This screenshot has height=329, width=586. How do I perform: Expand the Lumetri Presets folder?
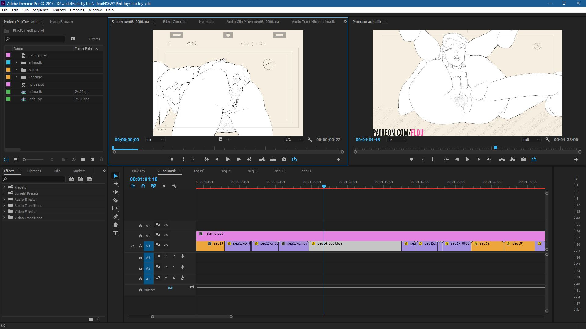[x=4, y=193]
